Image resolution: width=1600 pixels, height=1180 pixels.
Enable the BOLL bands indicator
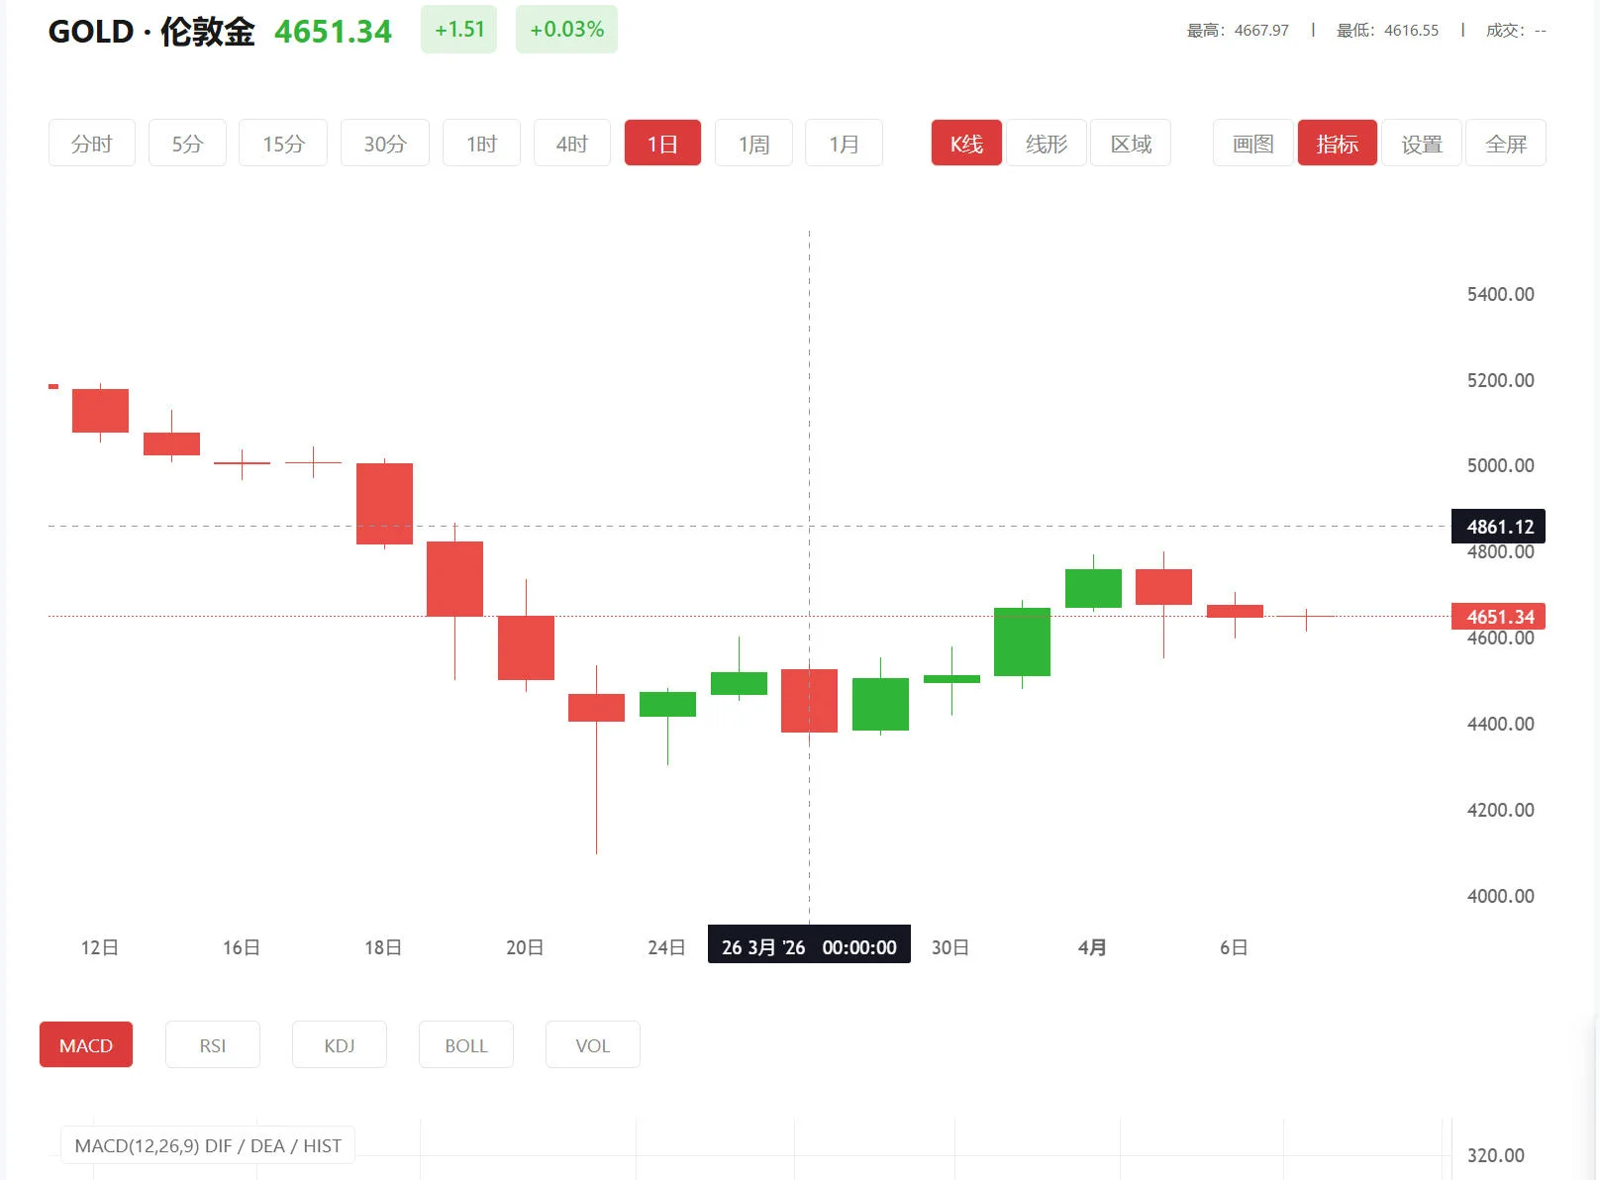(465, 1044)
